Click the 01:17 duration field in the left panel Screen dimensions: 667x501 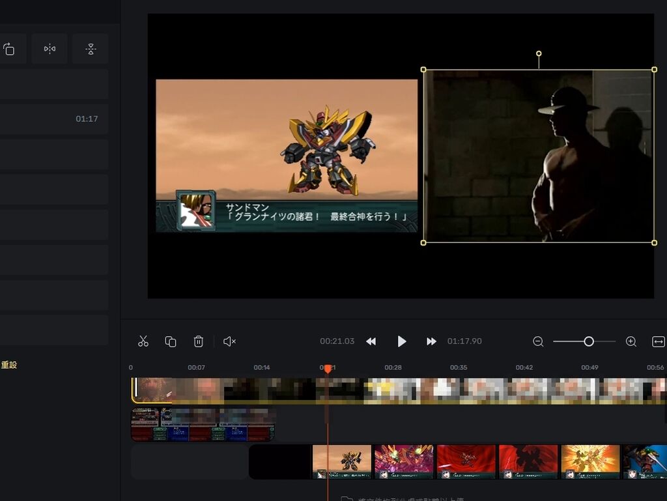tap(54, 119)
